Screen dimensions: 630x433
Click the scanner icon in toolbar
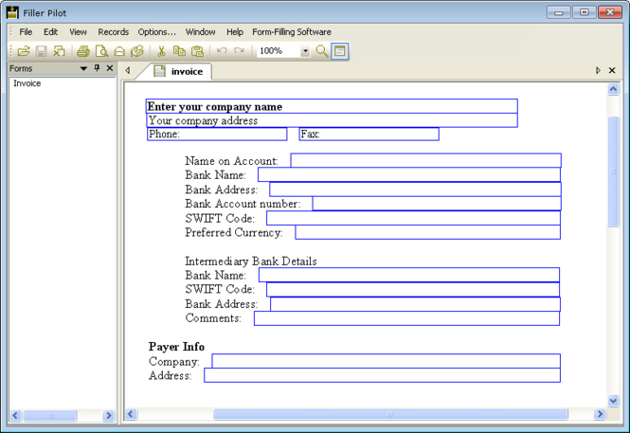[137, 51]
